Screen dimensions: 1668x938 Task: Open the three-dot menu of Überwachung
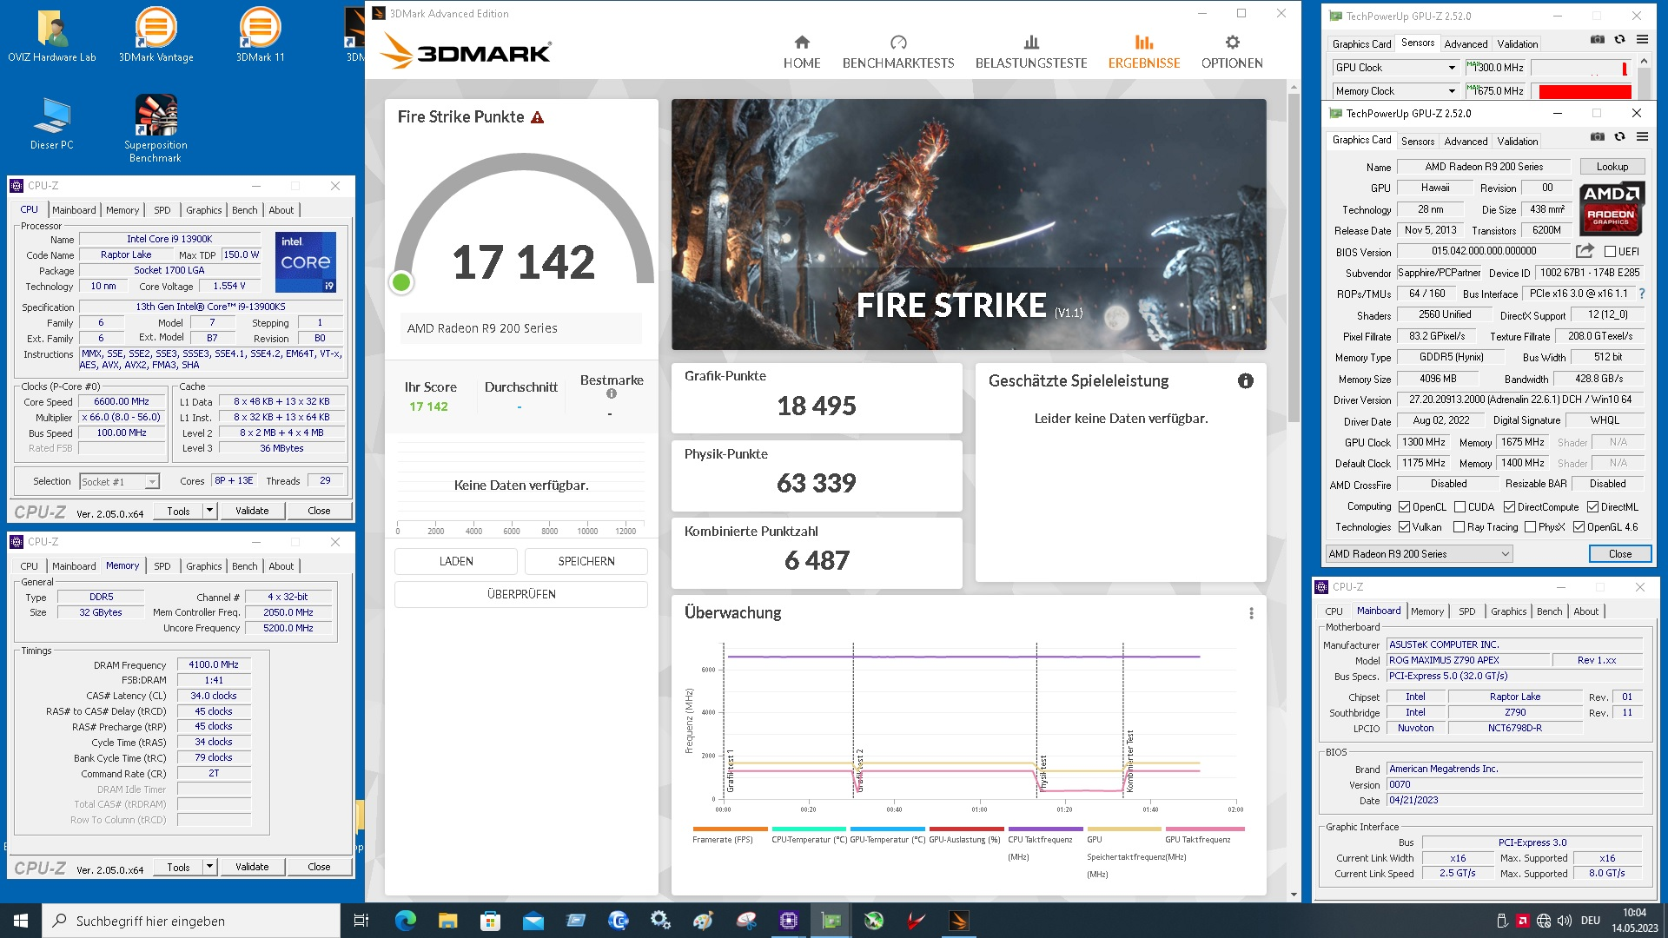pos(1251,613)
